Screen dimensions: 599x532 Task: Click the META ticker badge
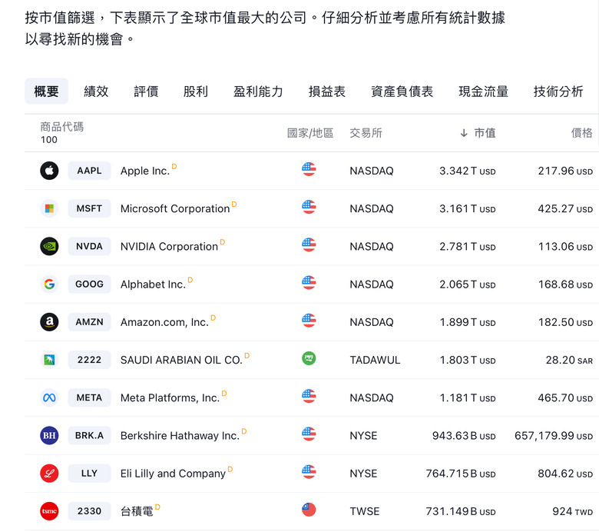coord(89,397)
